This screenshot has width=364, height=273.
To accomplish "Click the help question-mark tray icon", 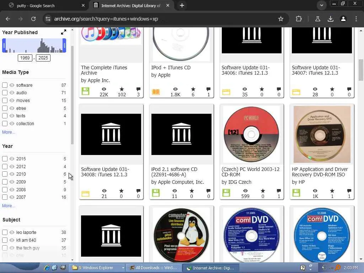I will tap(303, 268).
